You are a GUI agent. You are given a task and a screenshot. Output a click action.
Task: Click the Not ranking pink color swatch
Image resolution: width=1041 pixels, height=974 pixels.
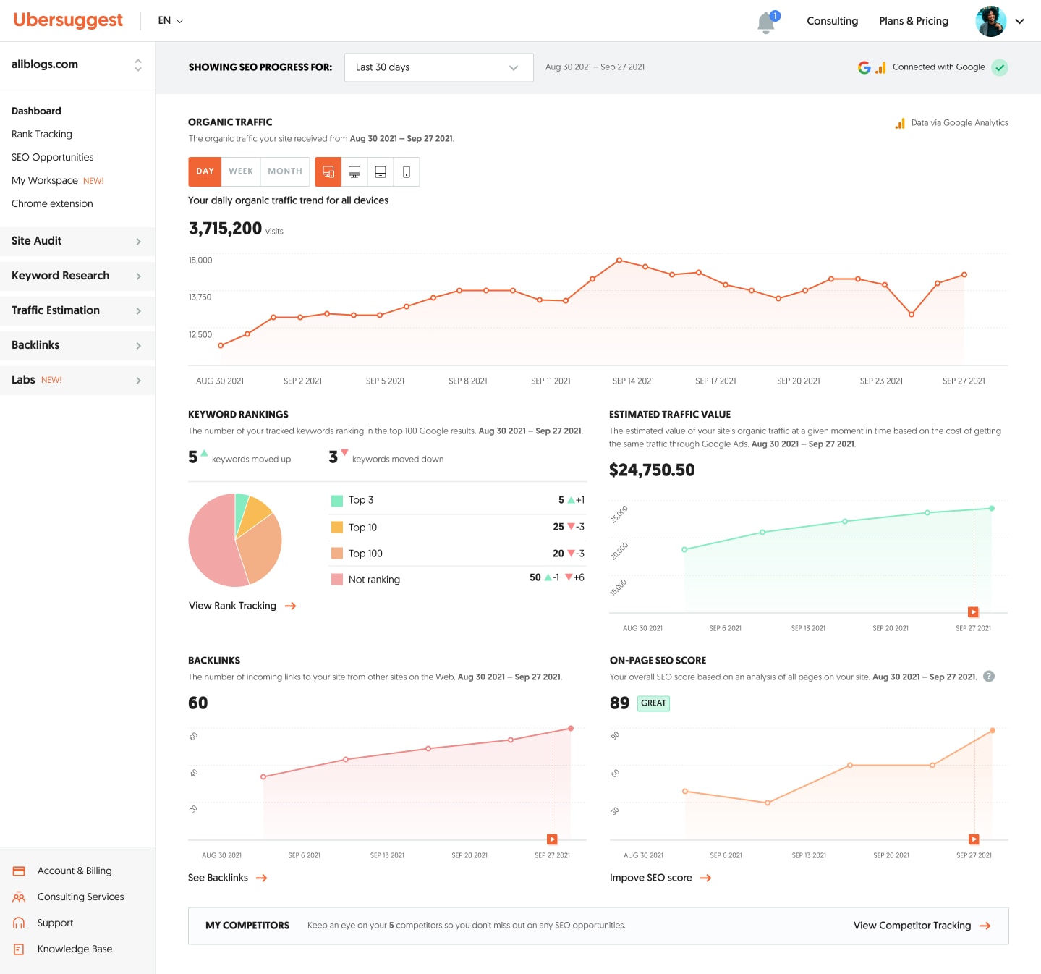(x=337, y=580)
